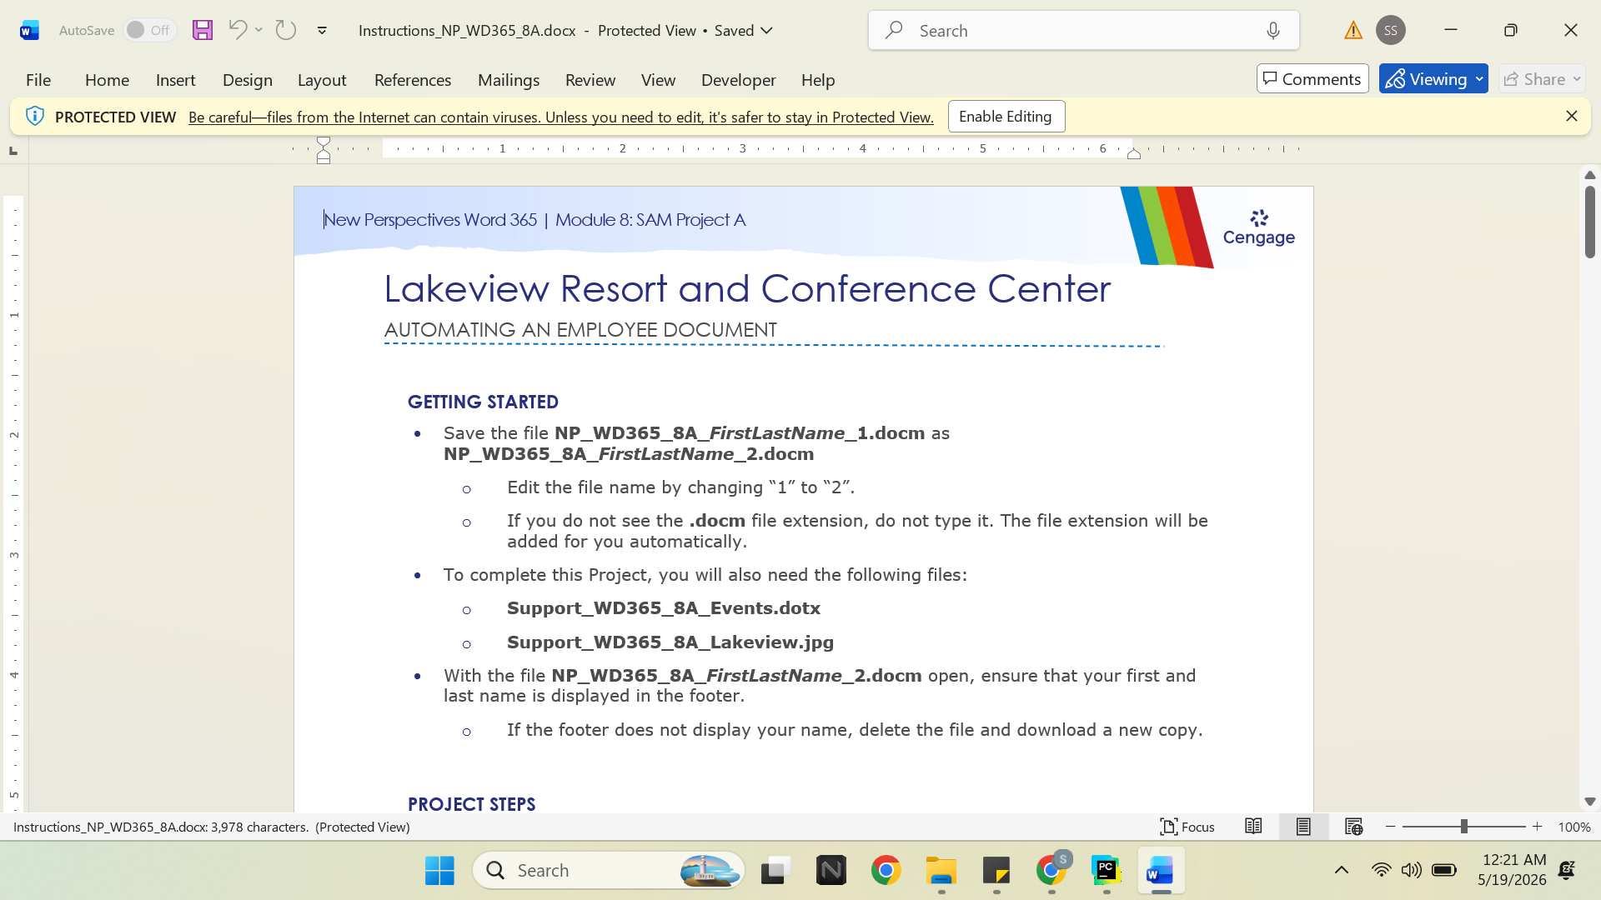This screenshot has height=900, width=1601.
Task: Open the Undo history dropdown arrow
Action: click(x=259, y=30)
